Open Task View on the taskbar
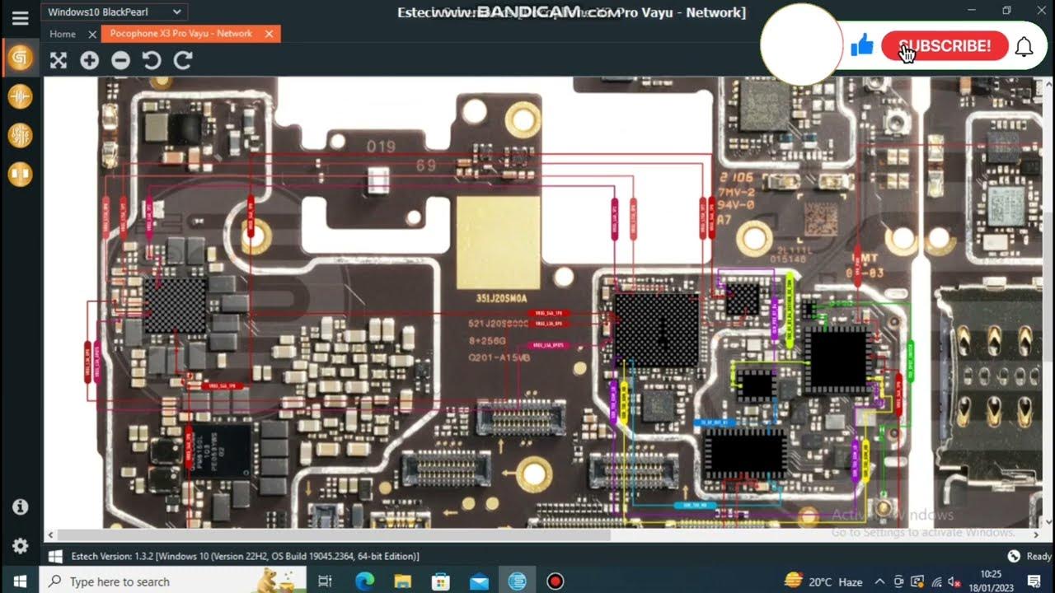Viewport: 1055px width, 593px height. [x=325, y=581]
